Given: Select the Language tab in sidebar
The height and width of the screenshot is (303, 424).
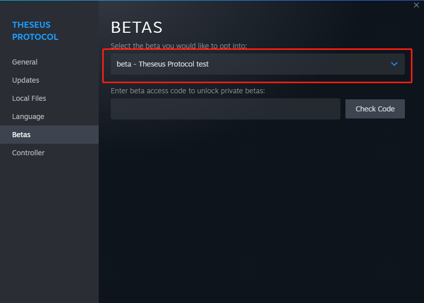Looking at the screenshot, I should click(28, 116).
